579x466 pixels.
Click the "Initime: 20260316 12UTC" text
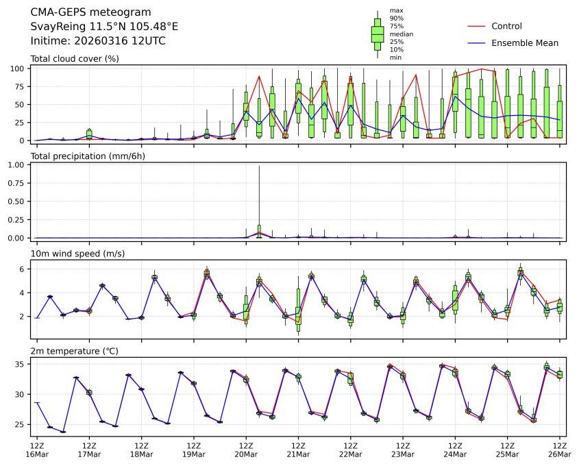[98, 41]
